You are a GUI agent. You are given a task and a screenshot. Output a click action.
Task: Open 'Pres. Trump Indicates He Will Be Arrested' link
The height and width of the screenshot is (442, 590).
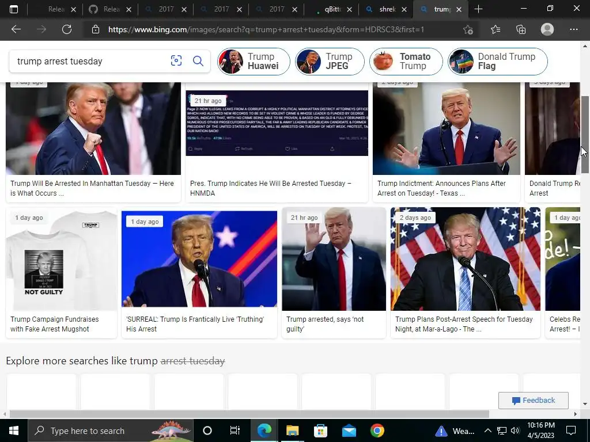(x=271, y=188)
